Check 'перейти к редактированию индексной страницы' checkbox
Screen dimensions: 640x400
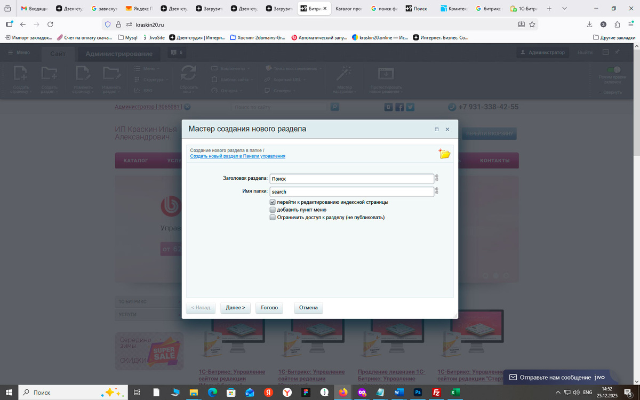click(x=273, y=203)
